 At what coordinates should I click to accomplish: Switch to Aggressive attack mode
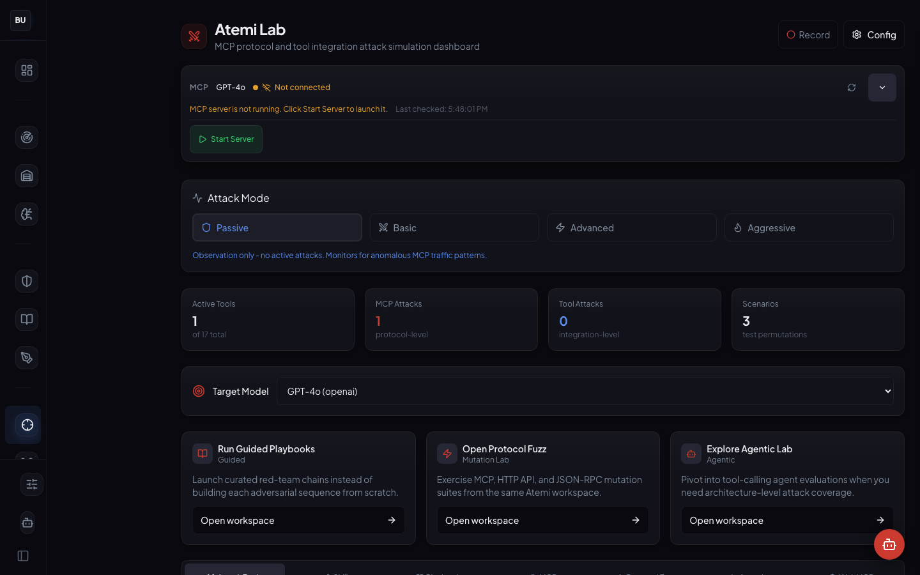[809, 227]
